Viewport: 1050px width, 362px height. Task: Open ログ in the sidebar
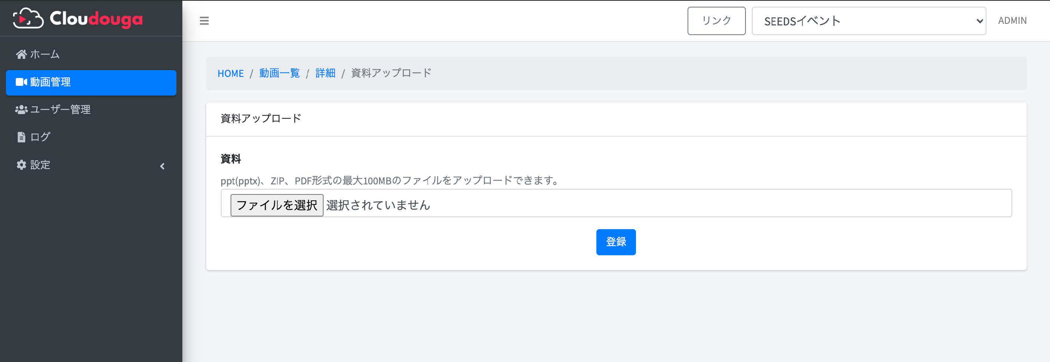coord(91,137)
